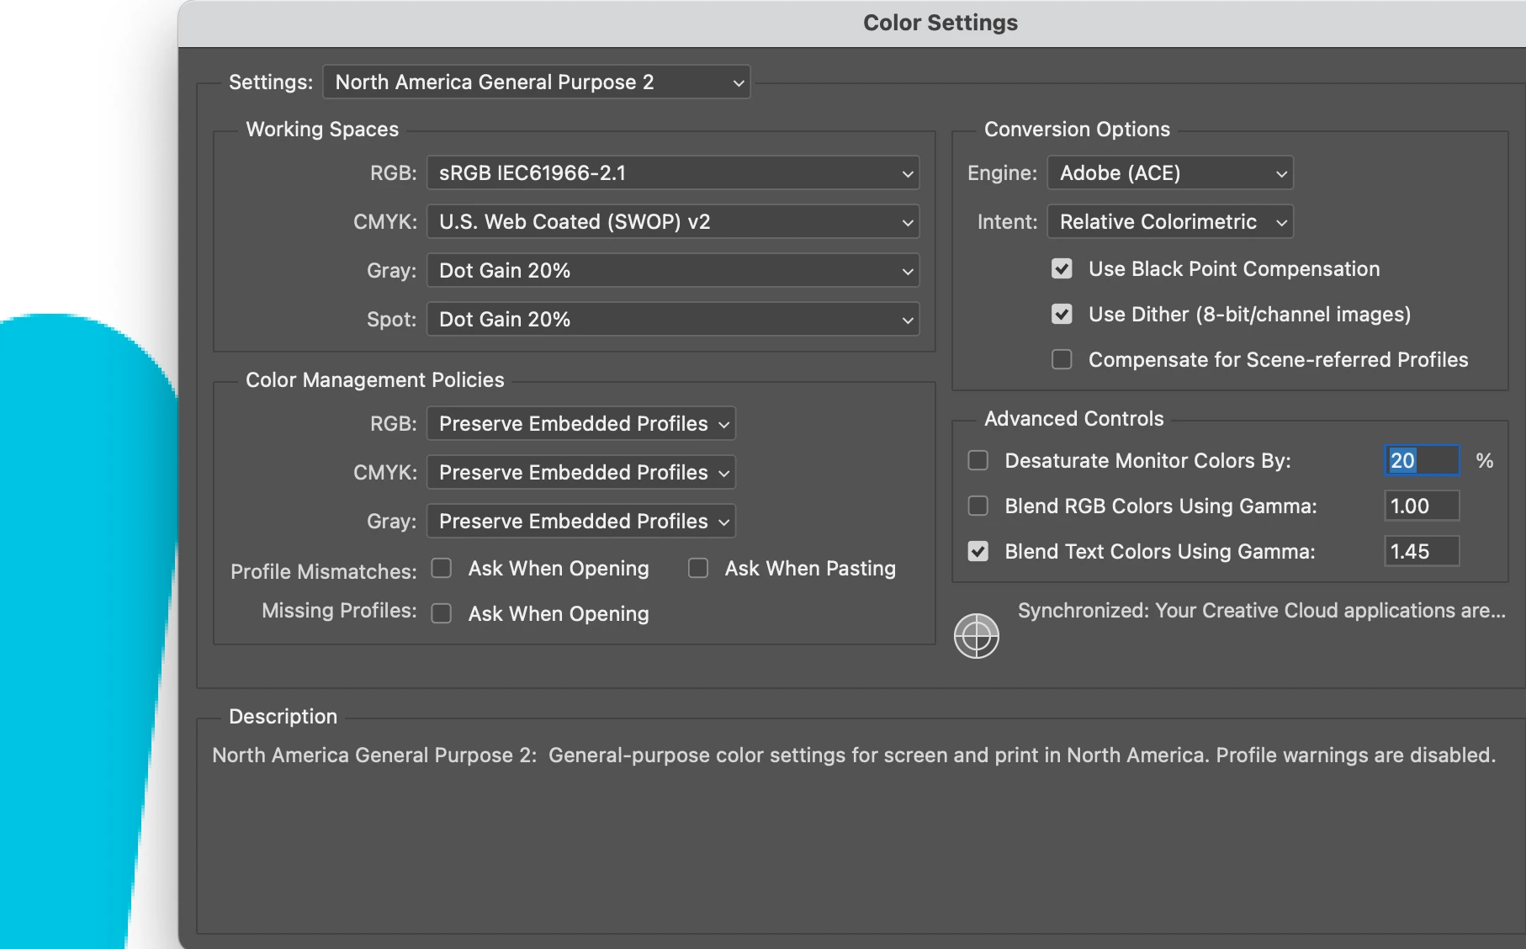The width and height of the screenshot is (1526, 949).
Task: Uncheck Use Black Point Compensation
Action: [x=1062, y=269]
